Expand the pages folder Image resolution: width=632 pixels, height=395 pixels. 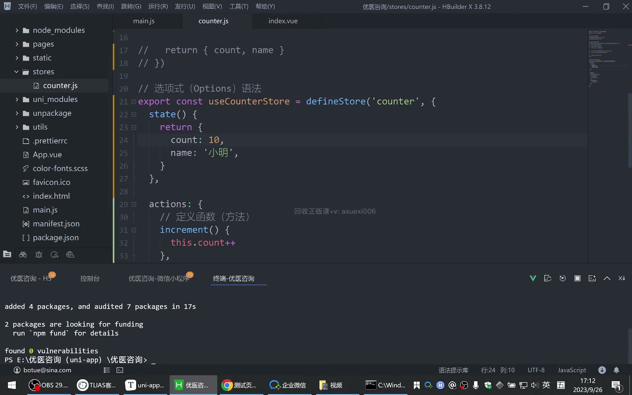pyautogui.click(x=17, y=44)
